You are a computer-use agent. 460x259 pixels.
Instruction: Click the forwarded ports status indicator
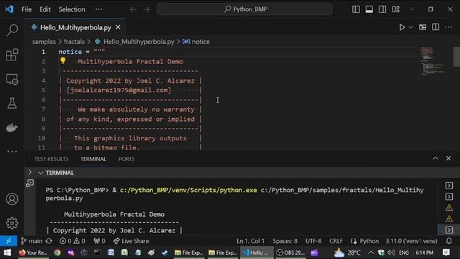point(99,241)
